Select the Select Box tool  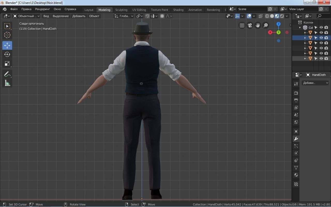click(7, 26)
